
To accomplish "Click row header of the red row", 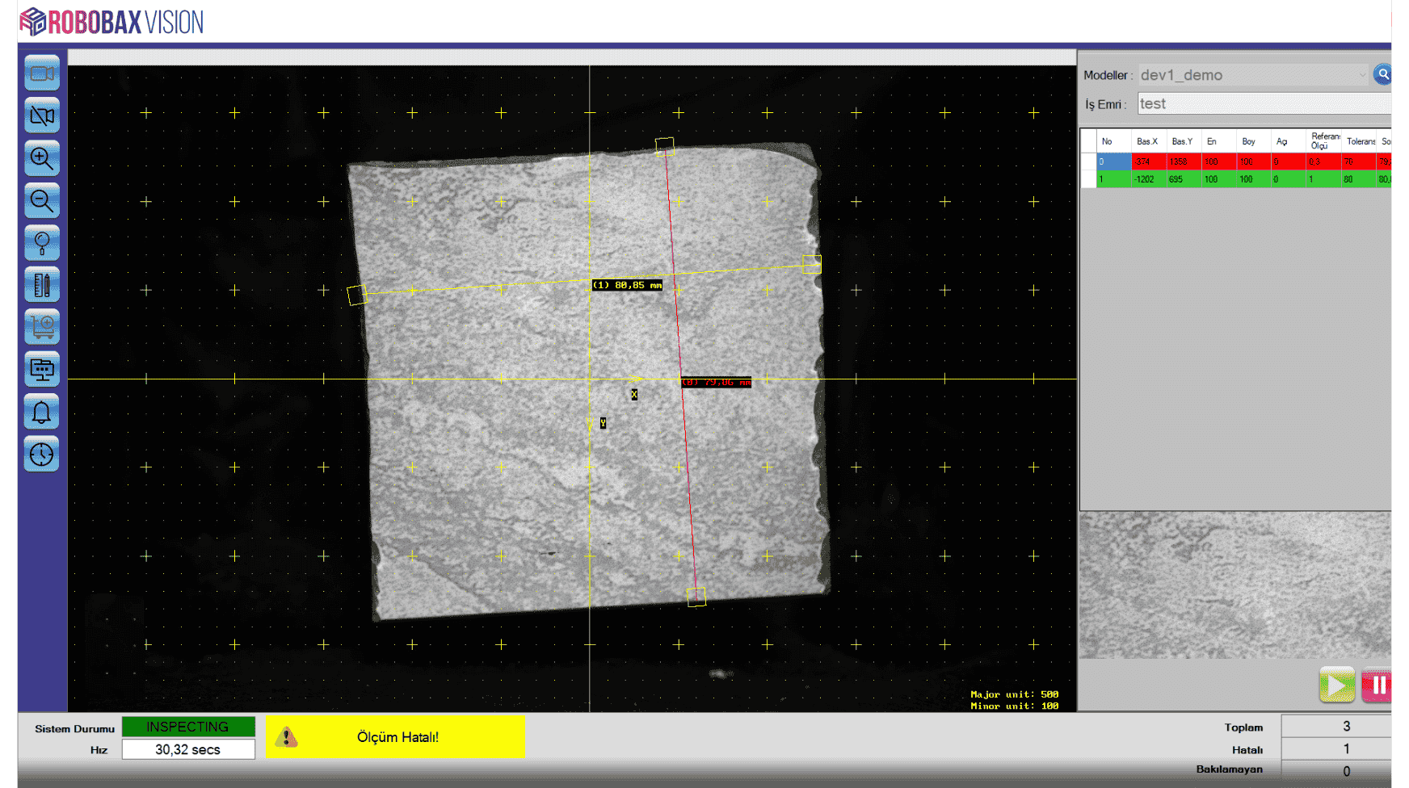I will pyautogui.click(x=1088, y=161).
